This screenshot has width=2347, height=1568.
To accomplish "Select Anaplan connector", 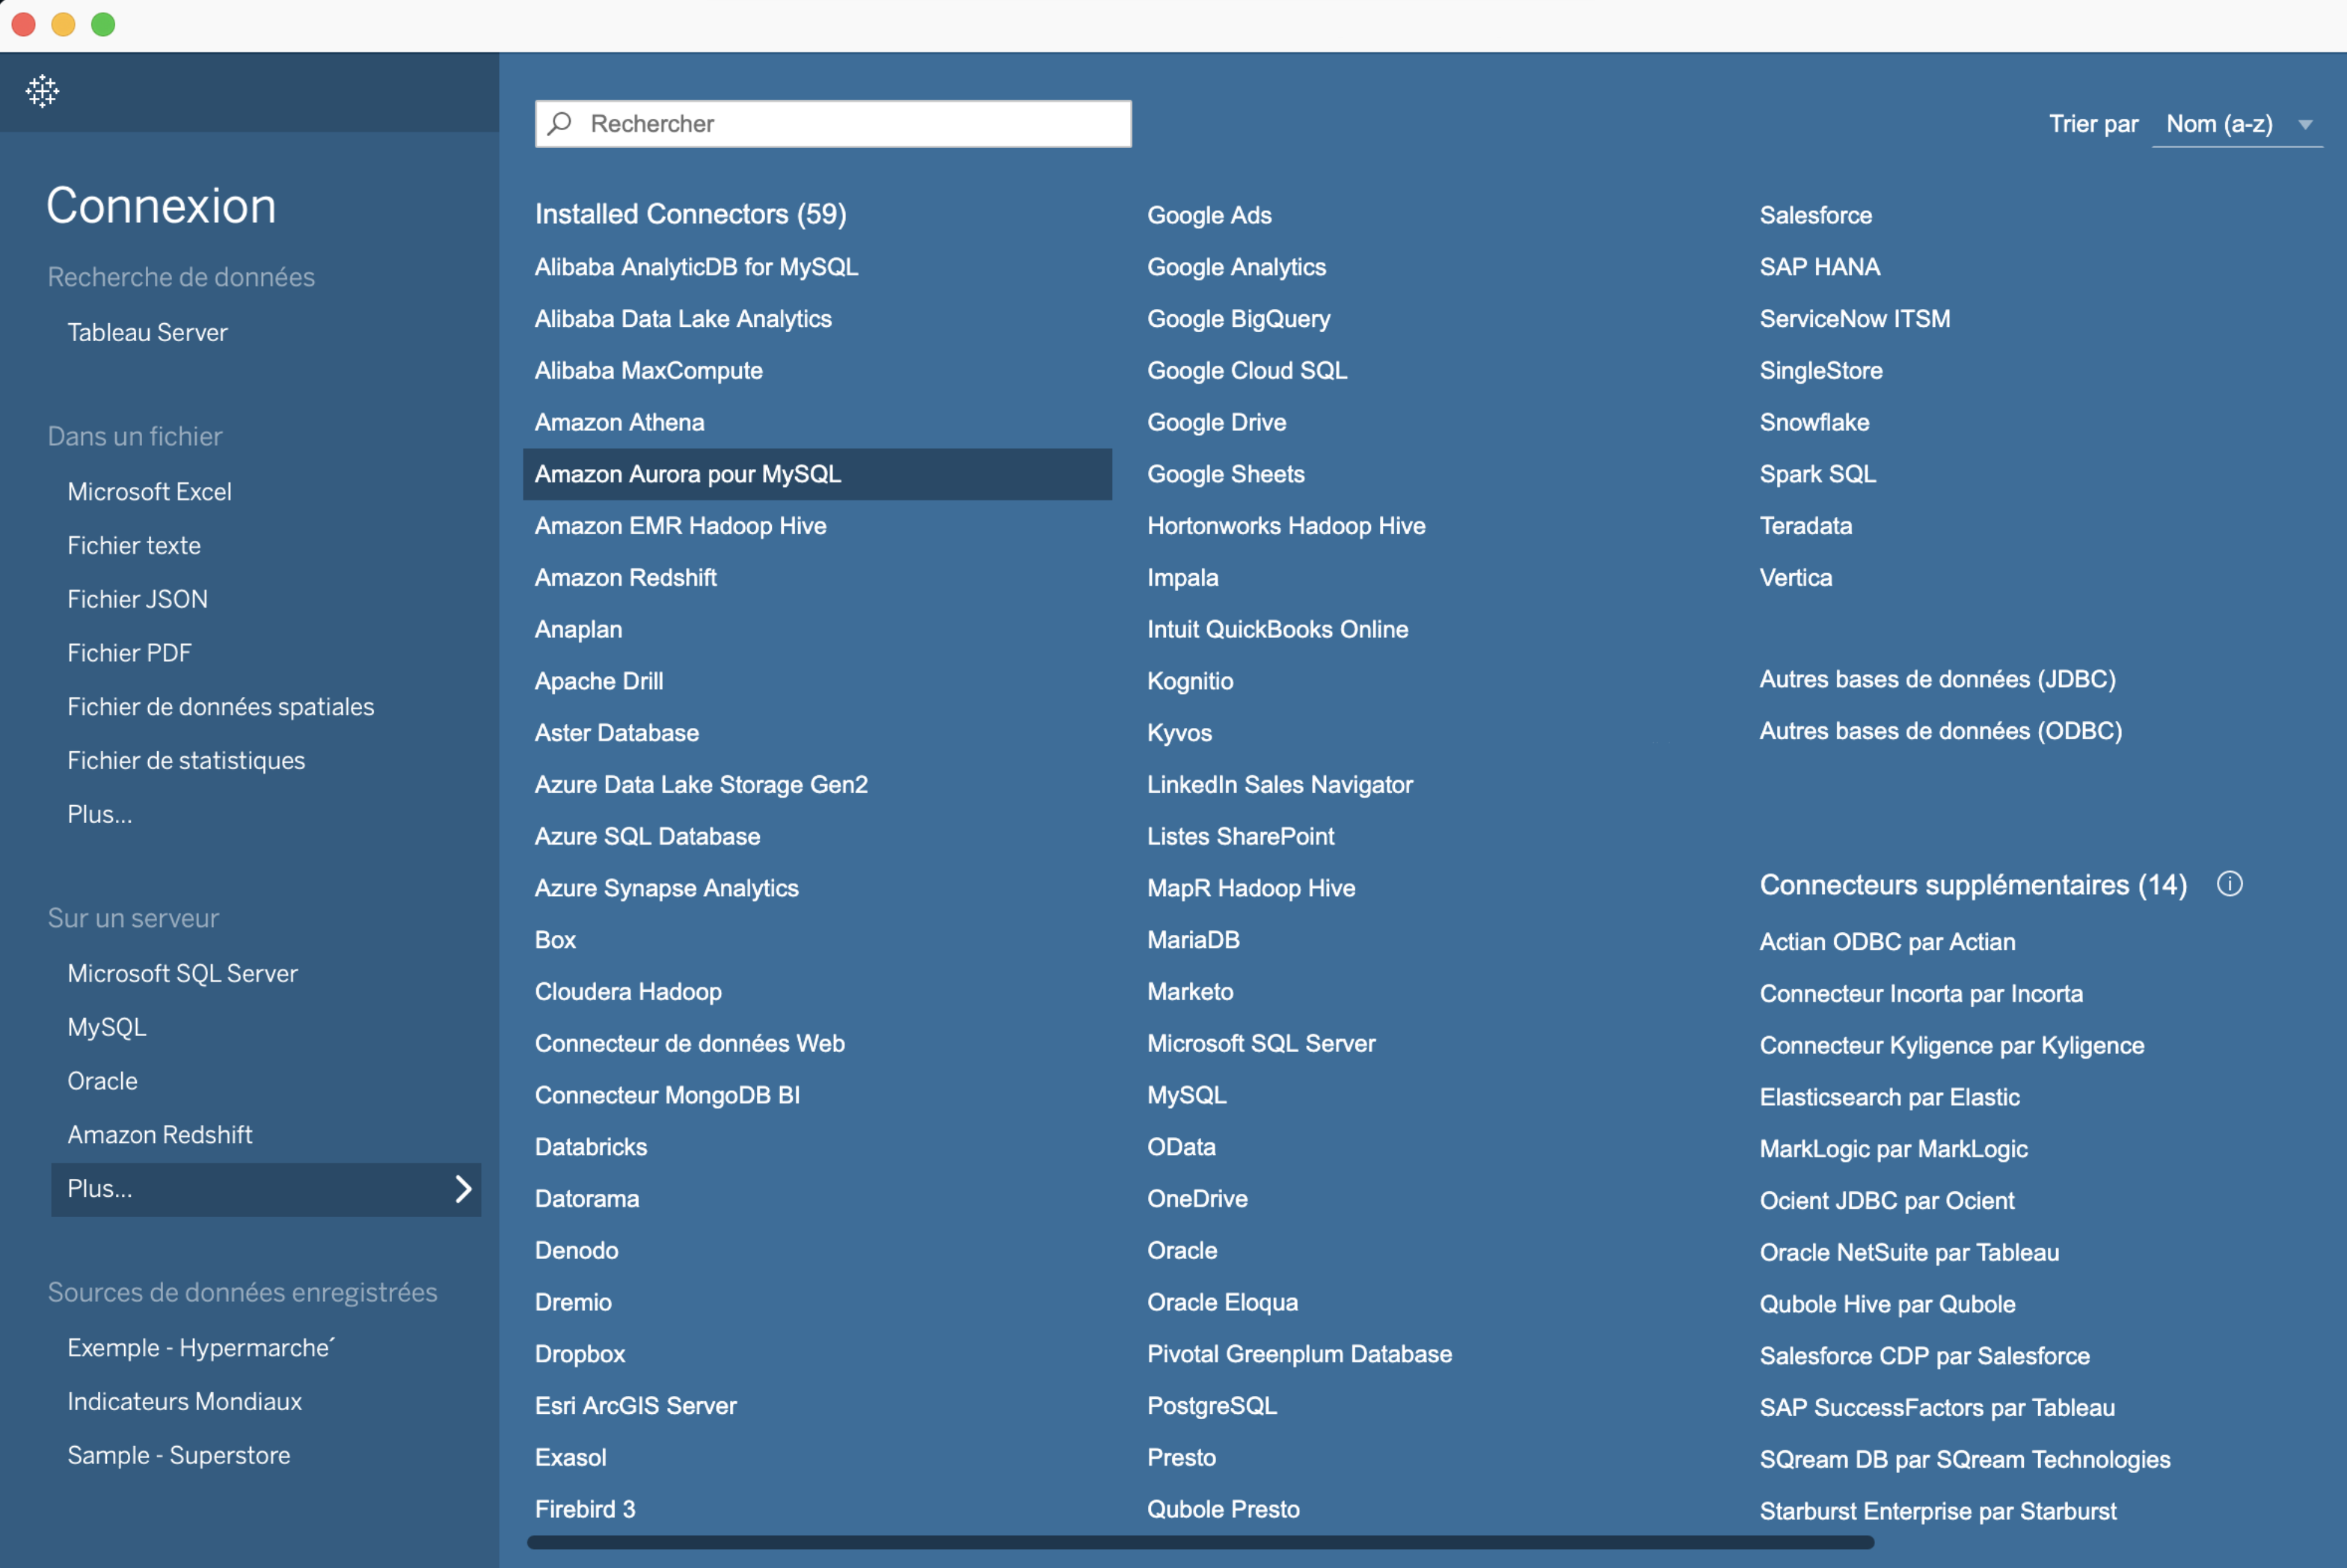I will click(x=577, y=630).
